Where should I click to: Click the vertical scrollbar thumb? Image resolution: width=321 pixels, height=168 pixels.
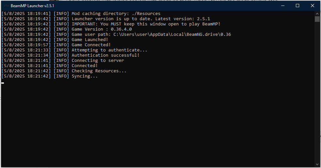click(317, 19)
